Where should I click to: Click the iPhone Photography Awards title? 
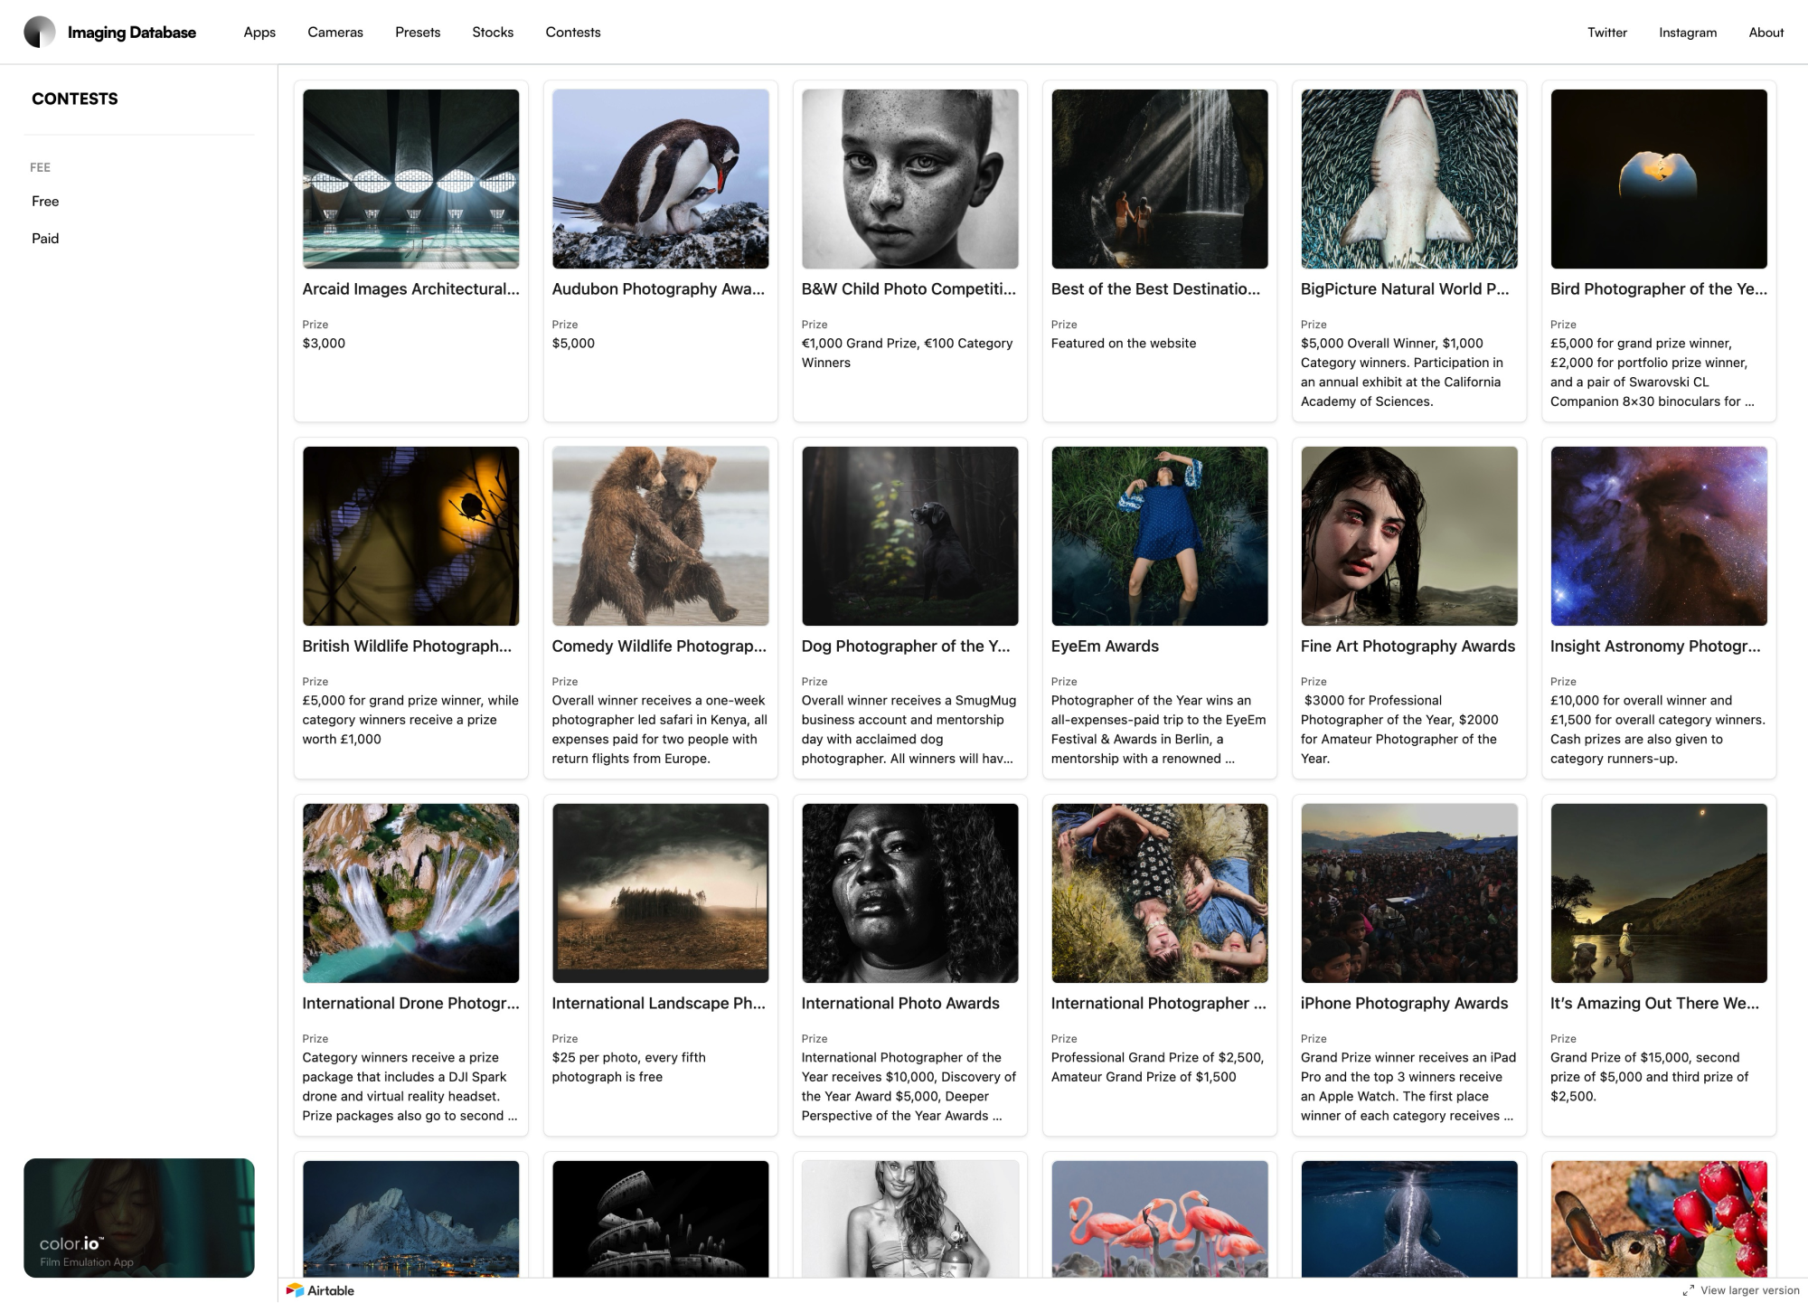[x=1404, y=1003]
